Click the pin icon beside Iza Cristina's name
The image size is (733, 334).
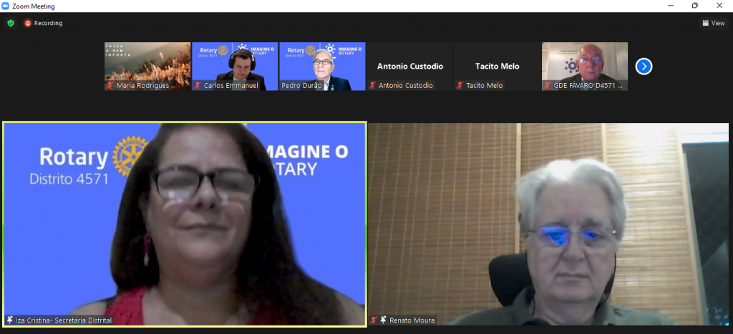[10, 320]
